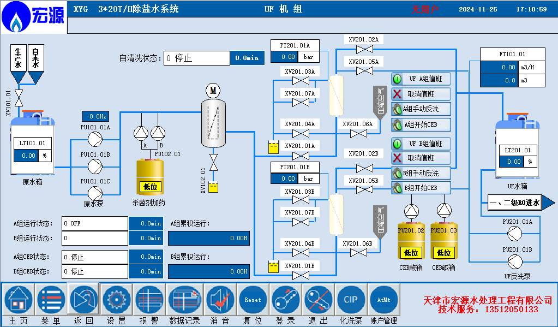
Task: Click the 0.0Hz frequency field
Action: click(x=95, y=116)
